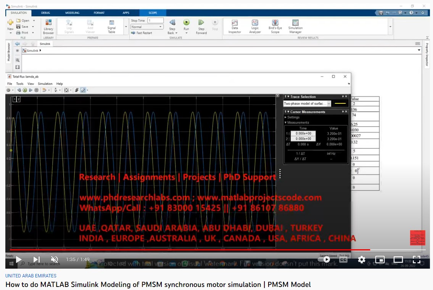The width and height of the screenshot is (433, 290).
Task: Toggle the autoplay switch in player
Action: coord(324,260)
